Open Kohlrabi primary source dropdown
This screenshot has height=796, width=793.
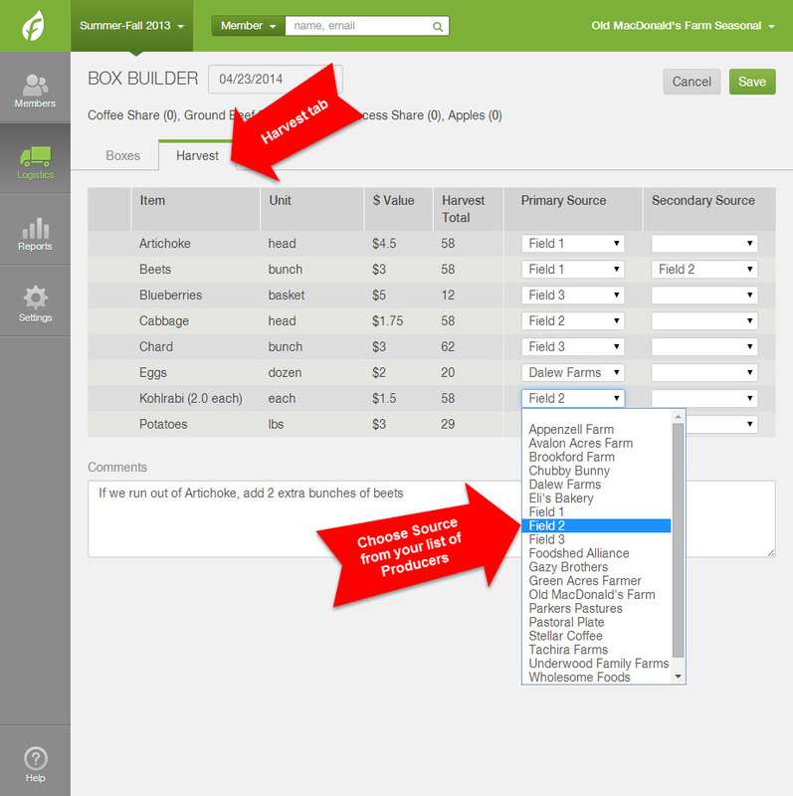point(573,399)
